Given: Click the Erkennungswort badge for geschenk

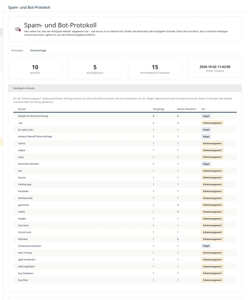Looking at the screenshot, I should coord(212,205).
